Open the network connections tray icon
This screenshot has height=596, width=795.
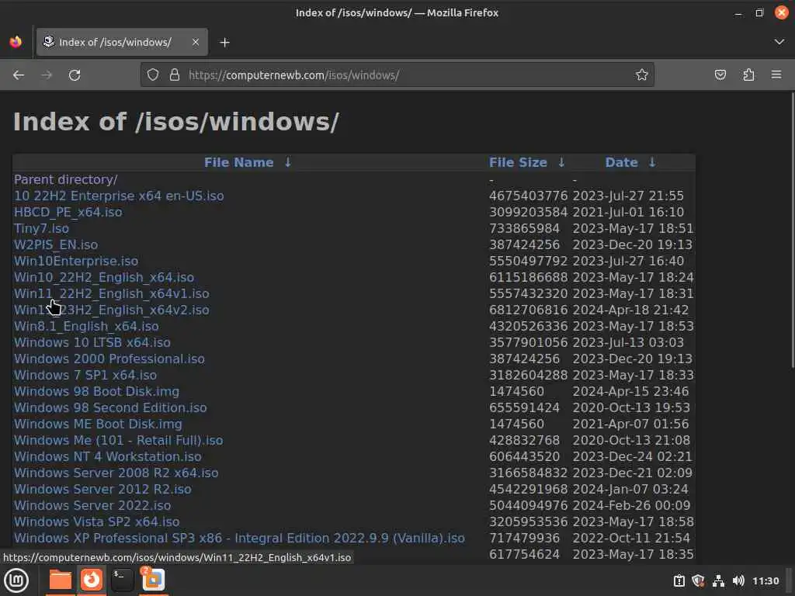click(x=718, y=580)
